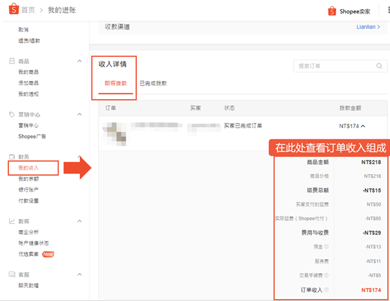Click the blurred order product thumbnail
This screenshot has height=301, width=390.
point(115,134)
